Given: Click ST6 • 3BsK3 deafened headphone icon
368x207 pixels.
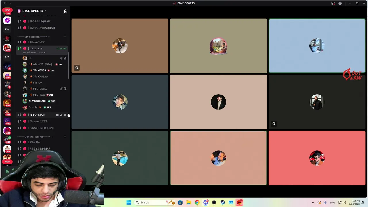Looking at the screenshot, I should (65, 89).
